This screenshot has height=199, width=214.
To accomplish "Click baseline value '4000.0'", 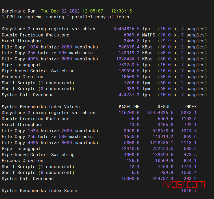I will point(132,155).
